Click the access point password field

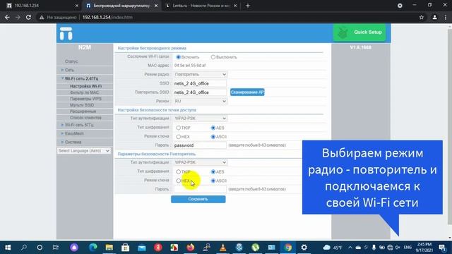pos(200,145)
